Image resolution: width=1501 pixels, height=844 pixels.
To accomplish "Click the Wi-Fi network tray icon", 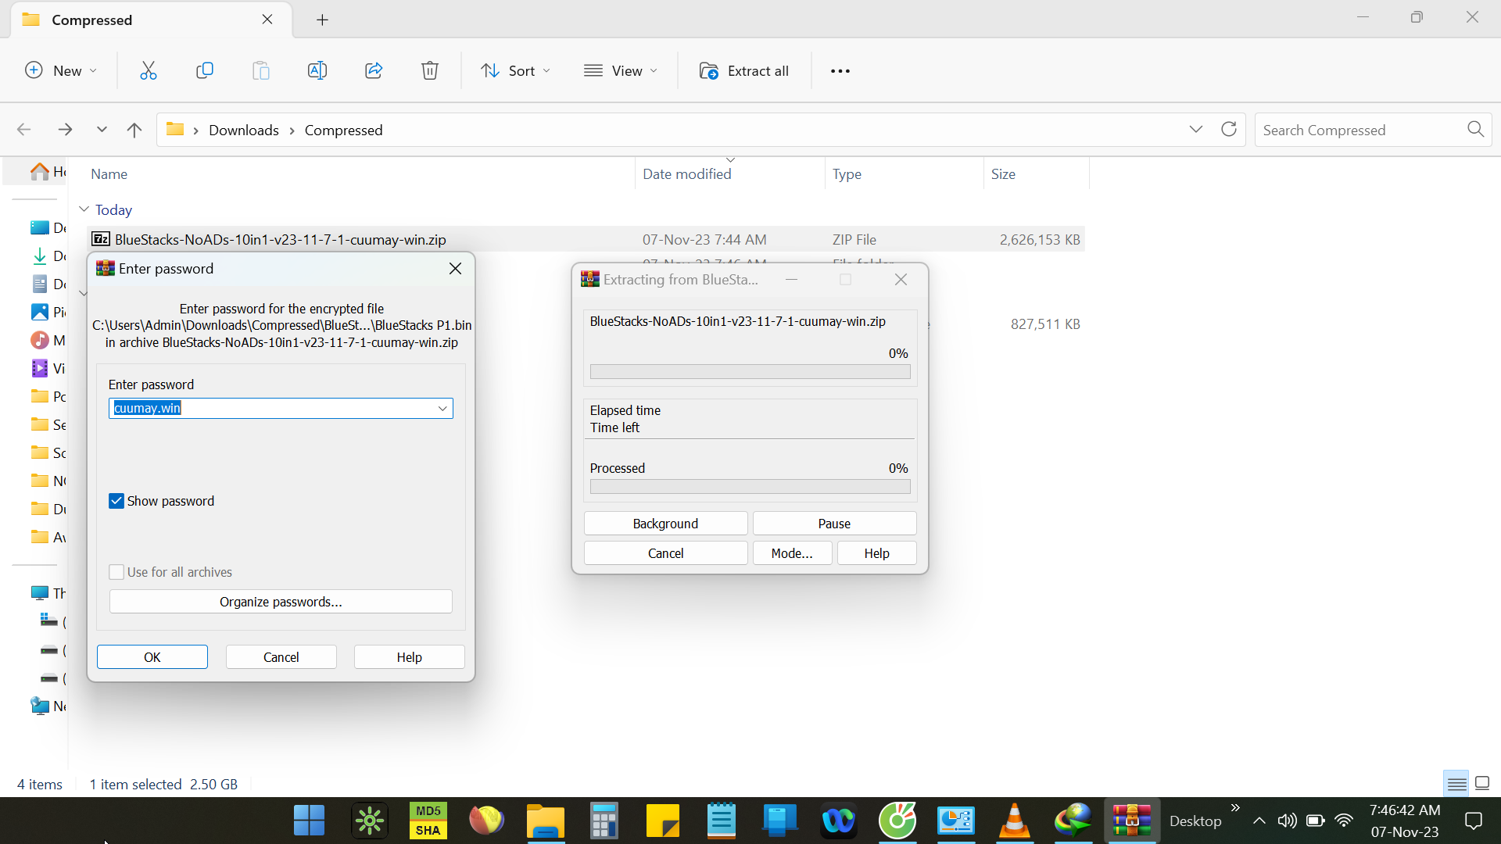I will click(1344, 821).
